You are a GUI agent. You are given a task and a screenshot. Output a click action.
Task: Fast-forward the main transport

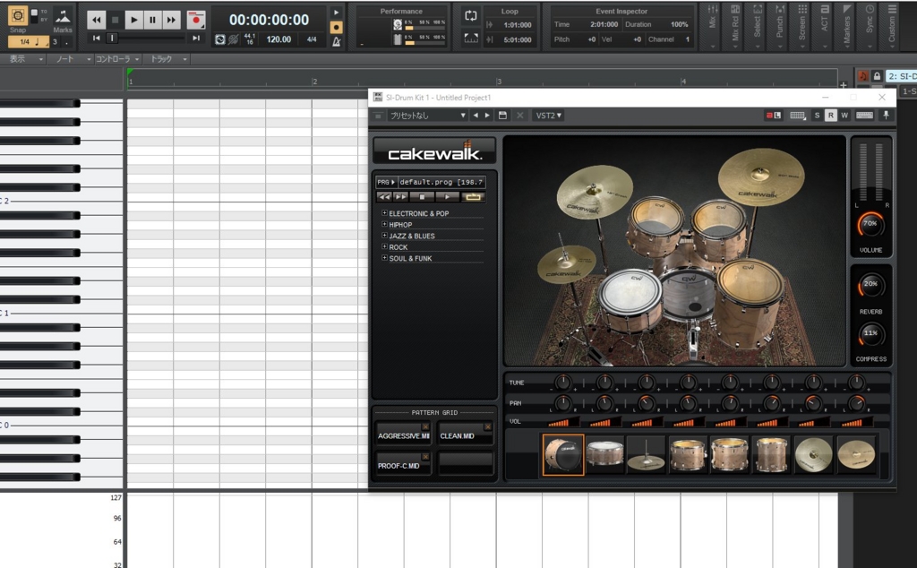click(171, 20)
